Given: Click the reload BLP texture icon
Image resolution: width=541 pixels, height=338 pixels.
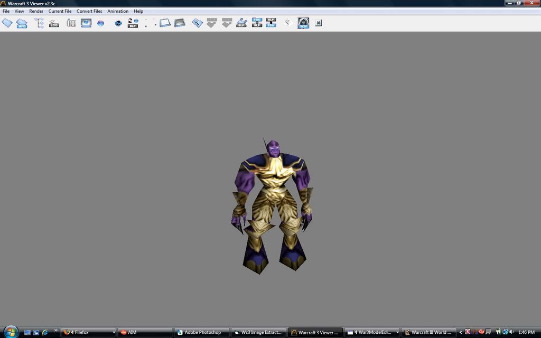Looking at the screenshot, I should coord(133,23).
